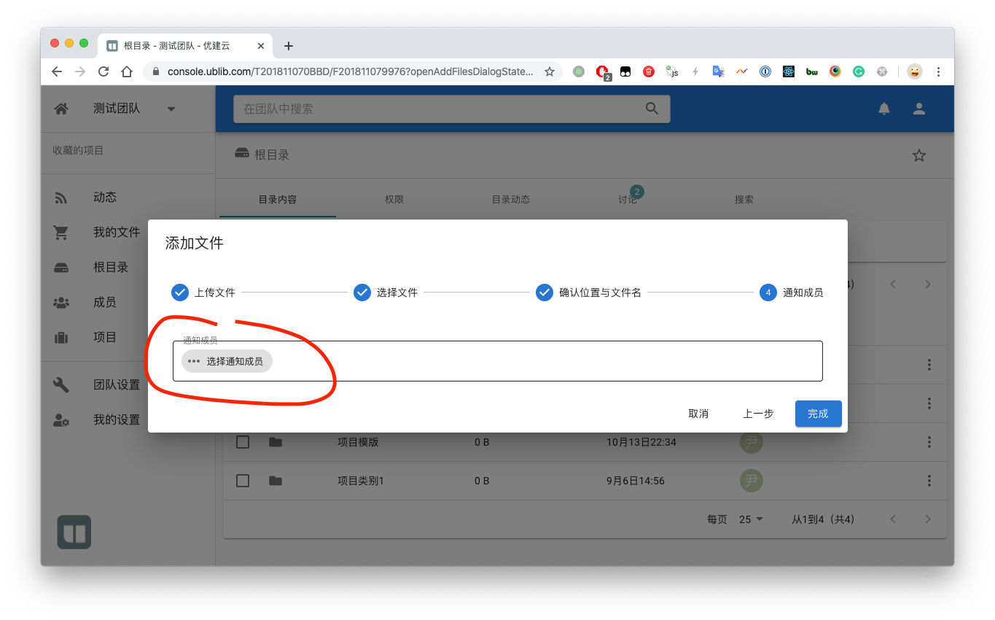Open more options for 项目类别1 row
Image resolution: width=995 pixels, height=620 pixels.
tap(929, 481)
